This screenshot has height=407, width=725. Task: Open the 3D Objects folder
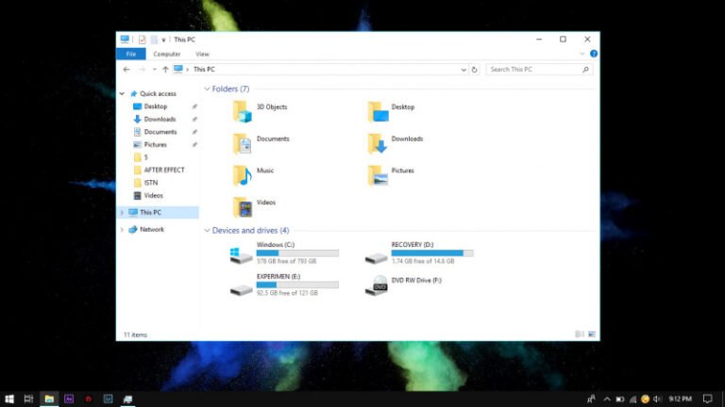click(x=243, y=111)
